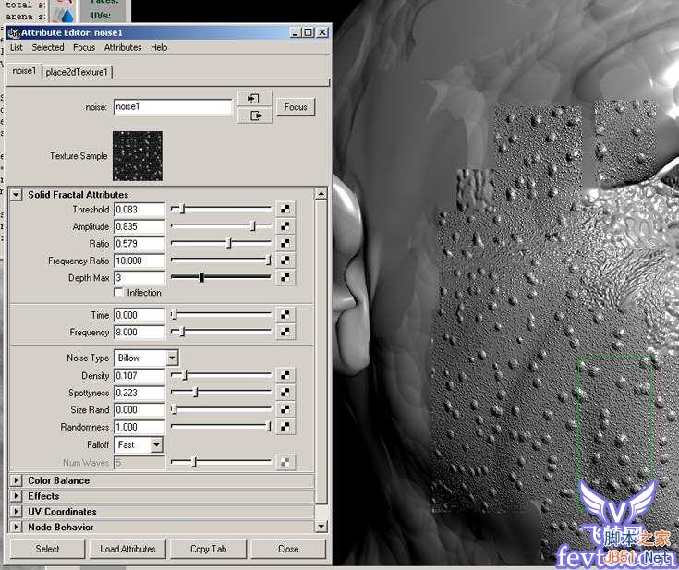Click the checker map button for Frequency Ratio
This screenshot has height=570, width=679.
click(285, 261)
